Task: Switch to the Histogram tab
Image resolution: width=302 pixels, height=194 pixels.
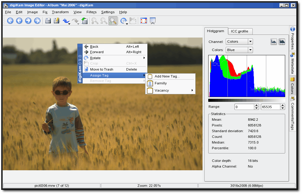Action: [x=216, y=31]
